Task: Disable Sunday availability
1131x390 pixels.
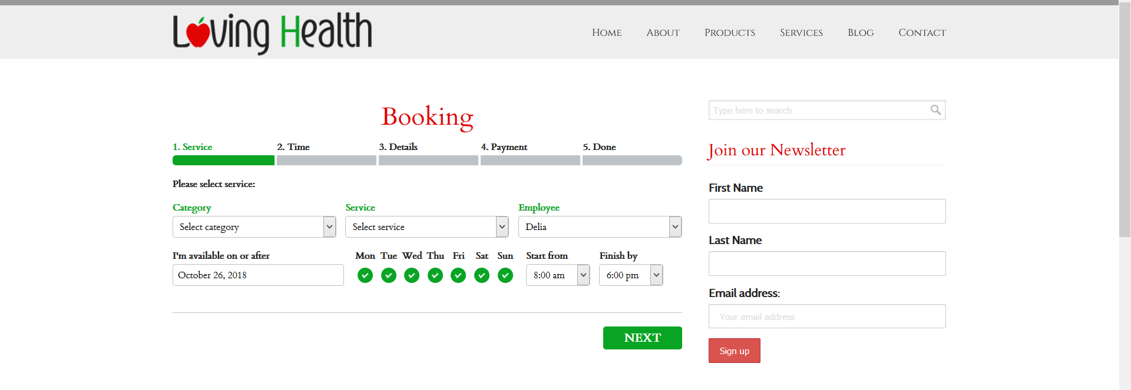Action: [505, 275]
